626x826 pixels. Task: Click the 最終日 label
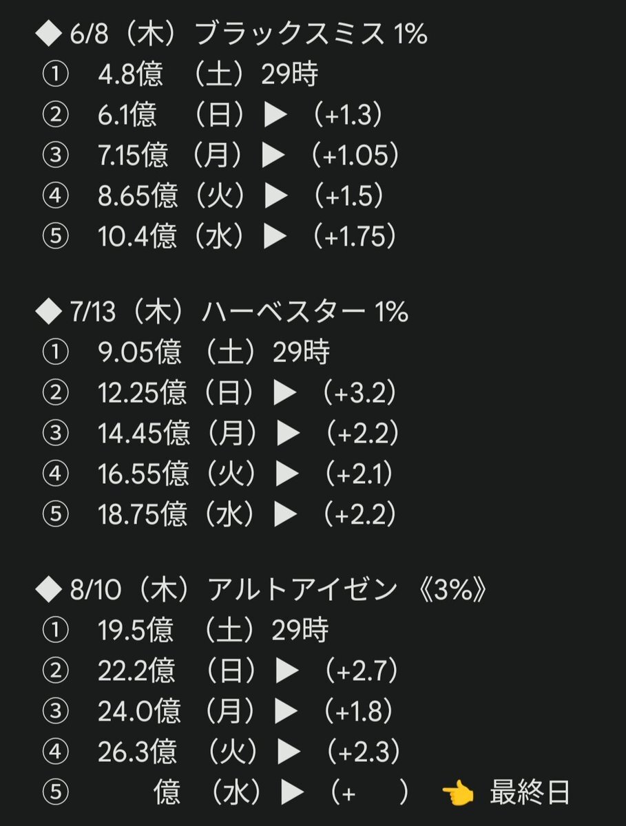530,794
